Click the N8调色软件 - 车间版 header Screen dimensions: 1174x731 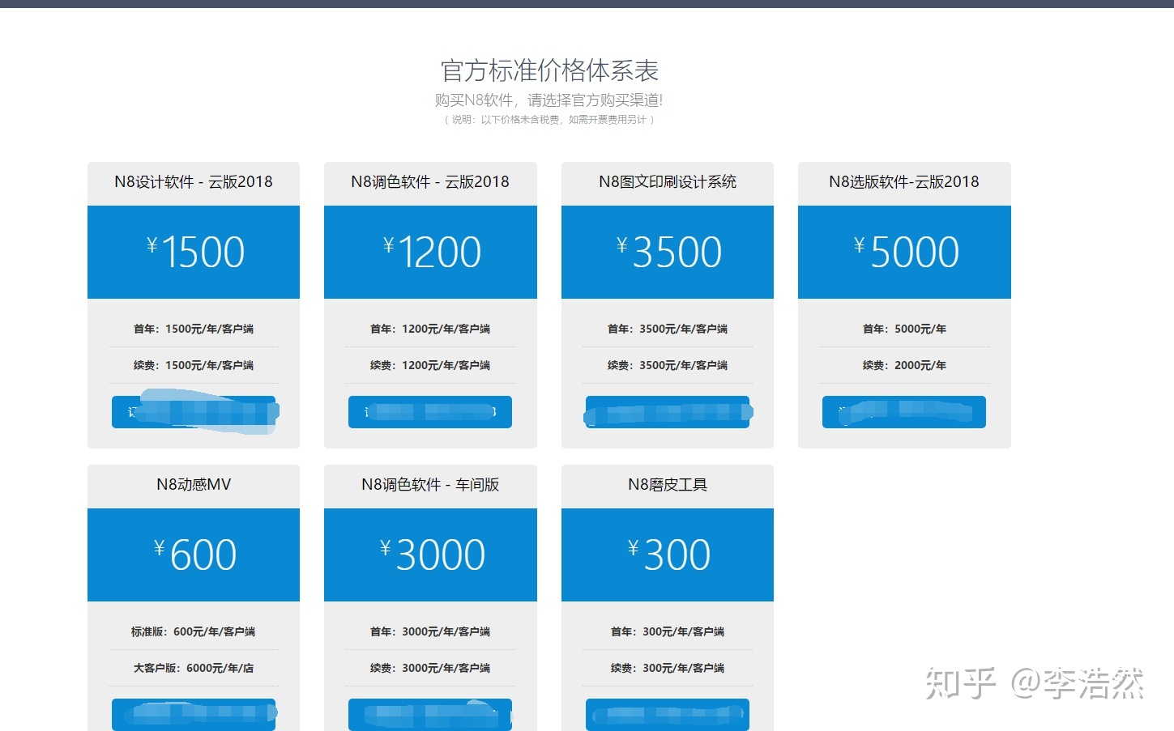tap(429, 484)
